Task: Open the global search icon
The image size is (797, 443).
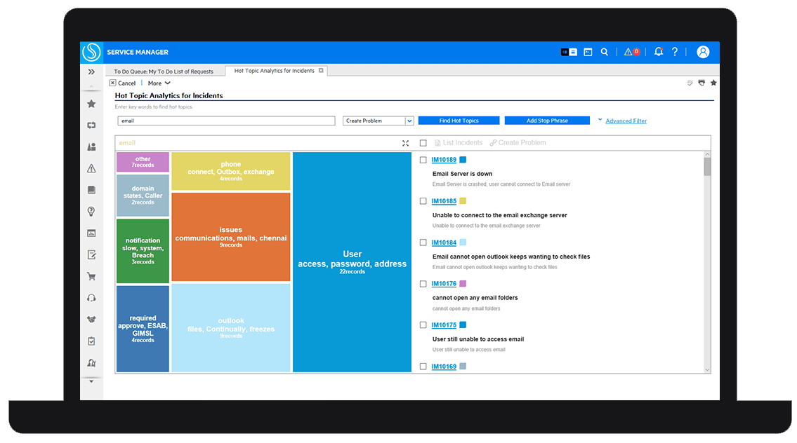Action: coord(605,52)
